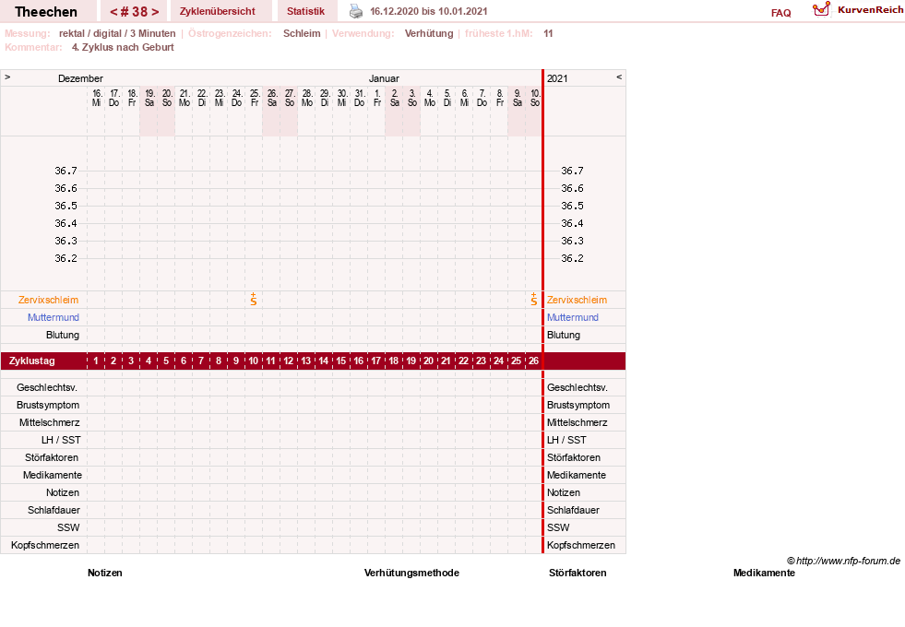Collapse chart with the < arrow beside 2021

click(619, 77)
